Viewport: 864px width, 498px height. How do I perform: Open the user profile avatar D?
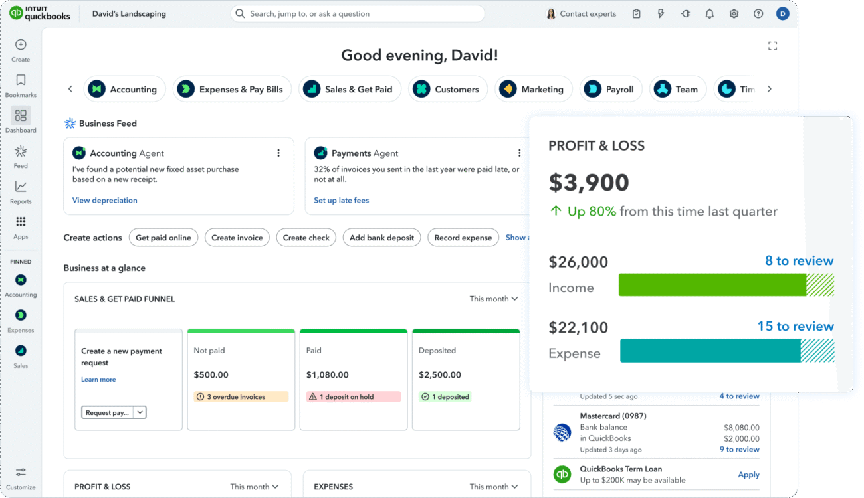click(782, 13)
